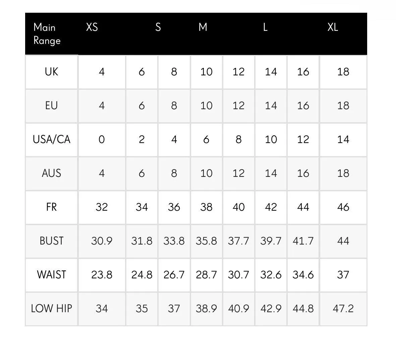396x338 pixels.
Task: Select the USA/CA row label
Action: tap(51, 139)
